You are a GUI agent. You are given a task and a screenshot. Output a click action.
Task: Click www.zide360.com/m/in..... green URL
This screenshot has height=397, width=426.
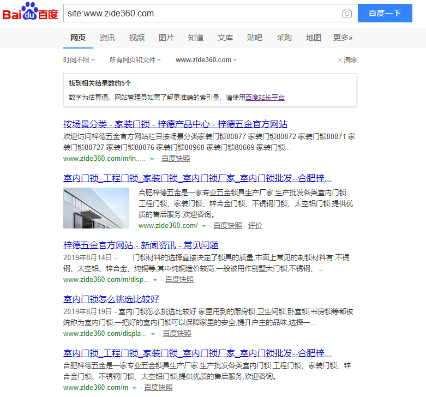click(x=104, y=159)
